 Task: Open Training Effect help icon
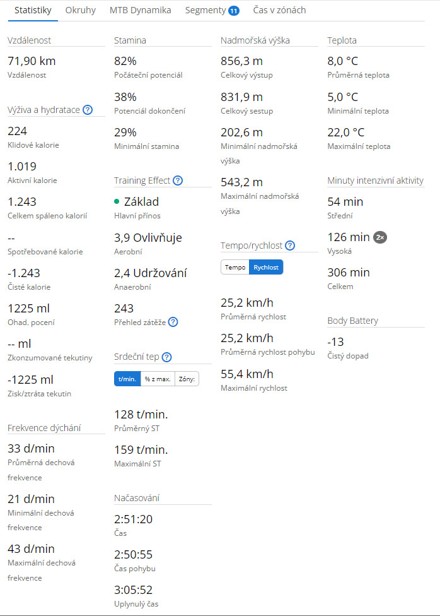tap(178, 181)
